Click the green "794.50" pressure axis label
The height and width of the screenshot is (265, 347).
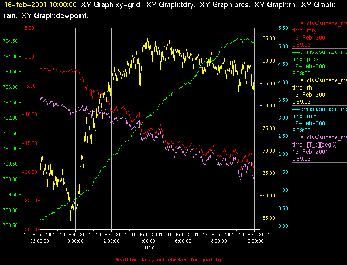(10, 41)
